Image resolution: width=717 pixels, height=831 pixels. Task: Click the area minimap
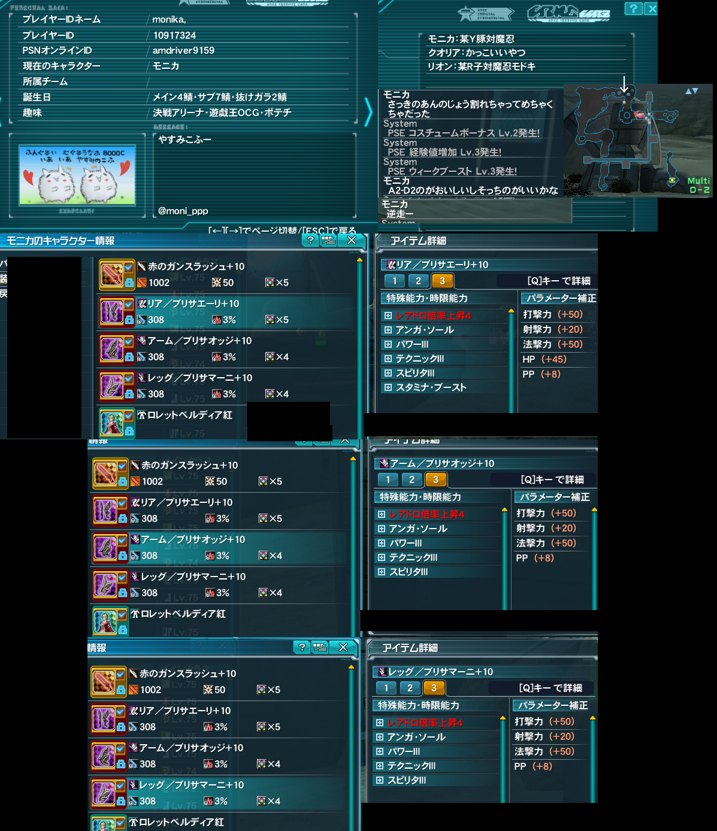[x=639, y=141]
